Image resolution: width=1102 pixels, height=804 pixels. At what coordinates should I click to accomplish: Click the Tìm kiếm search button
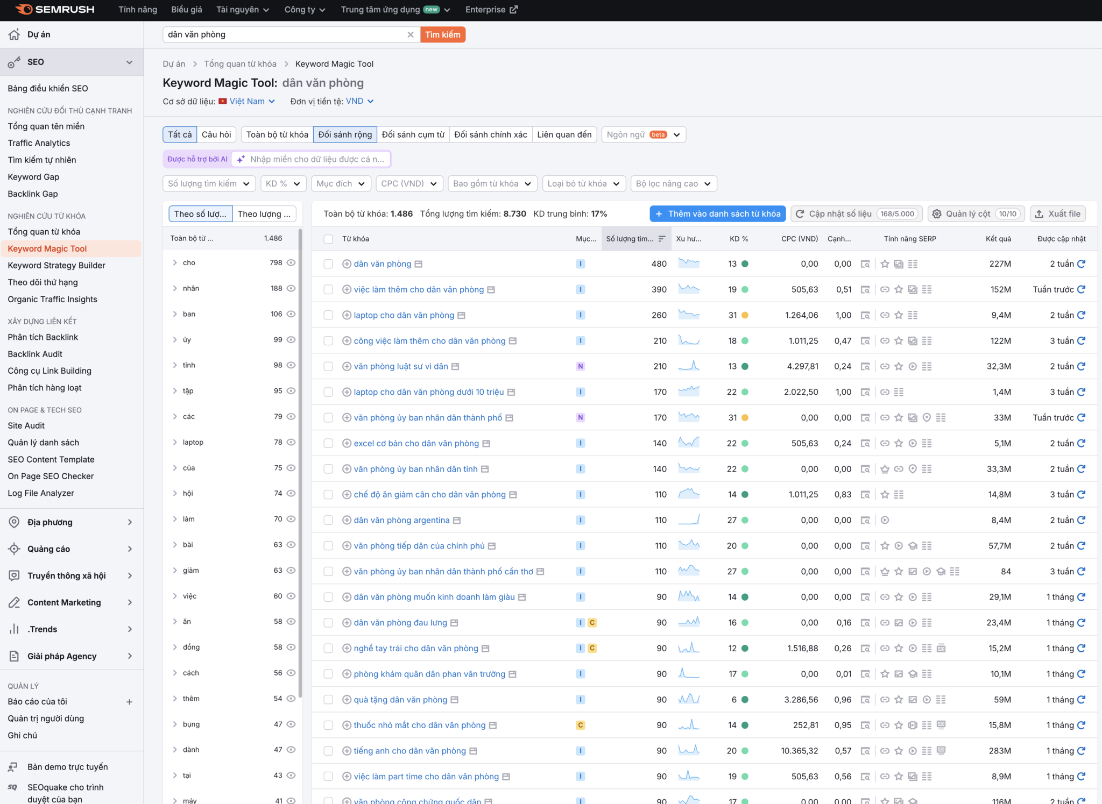pyautogui.click(x=443, y=34)
